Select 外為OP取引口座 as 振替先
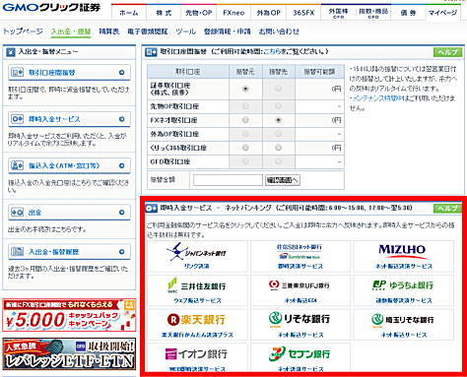 (278, 134)
